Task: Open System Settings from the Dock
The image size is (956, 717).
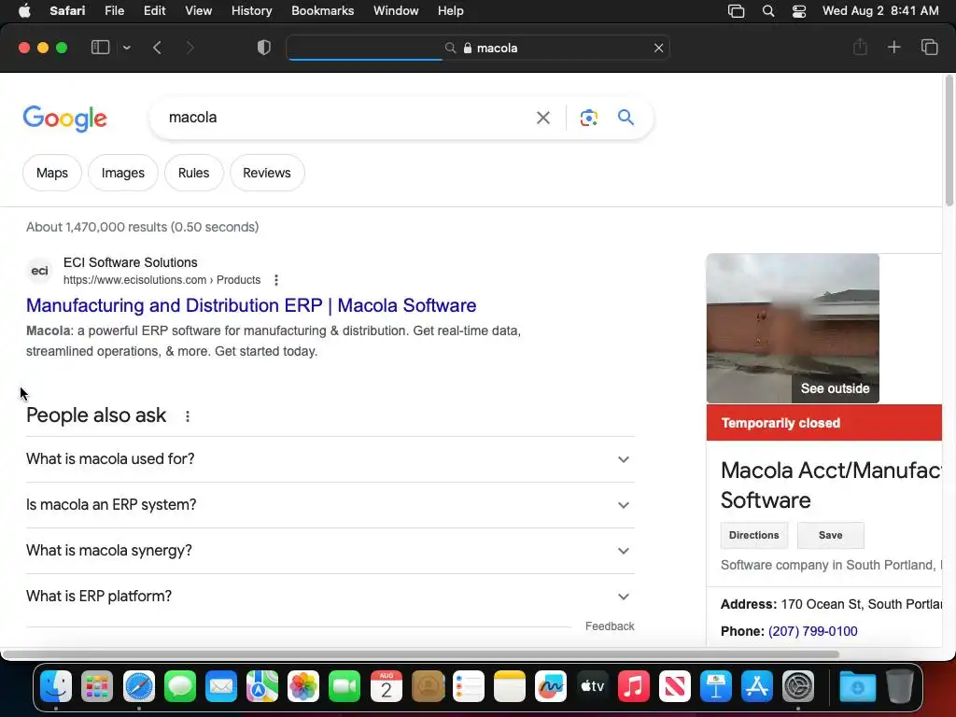Action: (x=798, y=686)
